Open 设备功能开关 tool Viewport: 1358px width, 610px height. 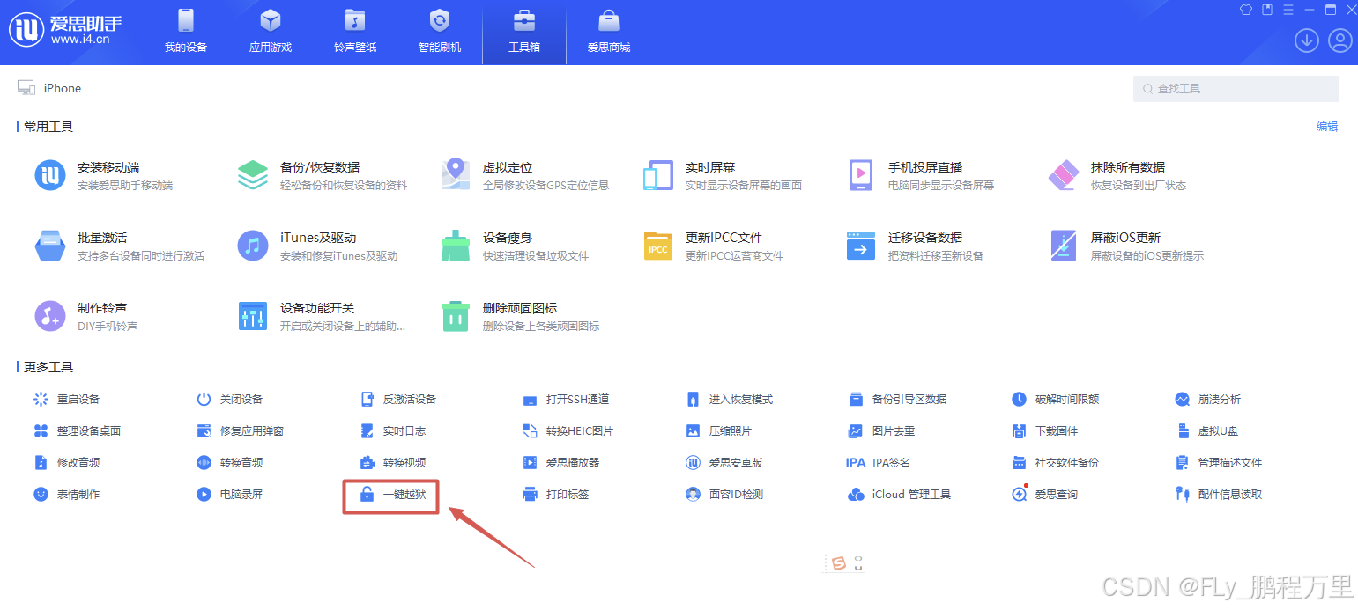[x=322, y=316]
